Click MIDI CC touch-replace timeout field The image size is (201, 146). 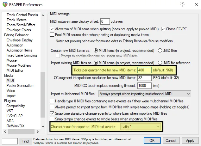point(144,86)
